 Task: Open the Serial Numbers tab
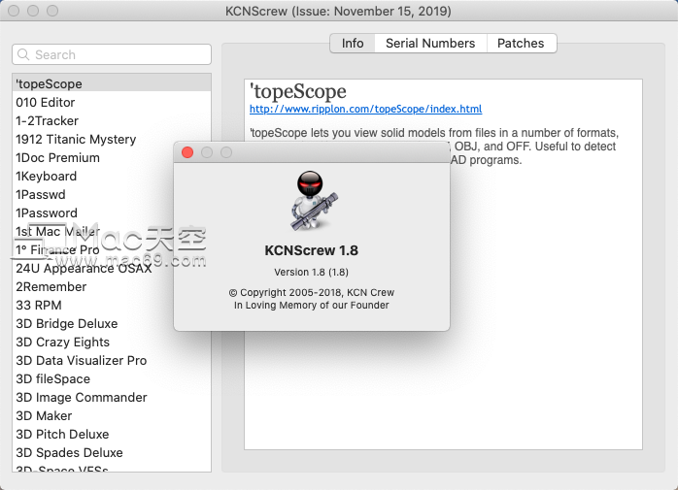[430, 44]
